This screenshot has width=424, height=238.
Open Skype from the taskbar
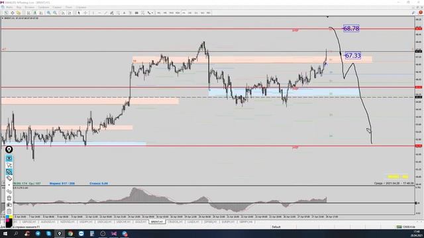[48, 233]
